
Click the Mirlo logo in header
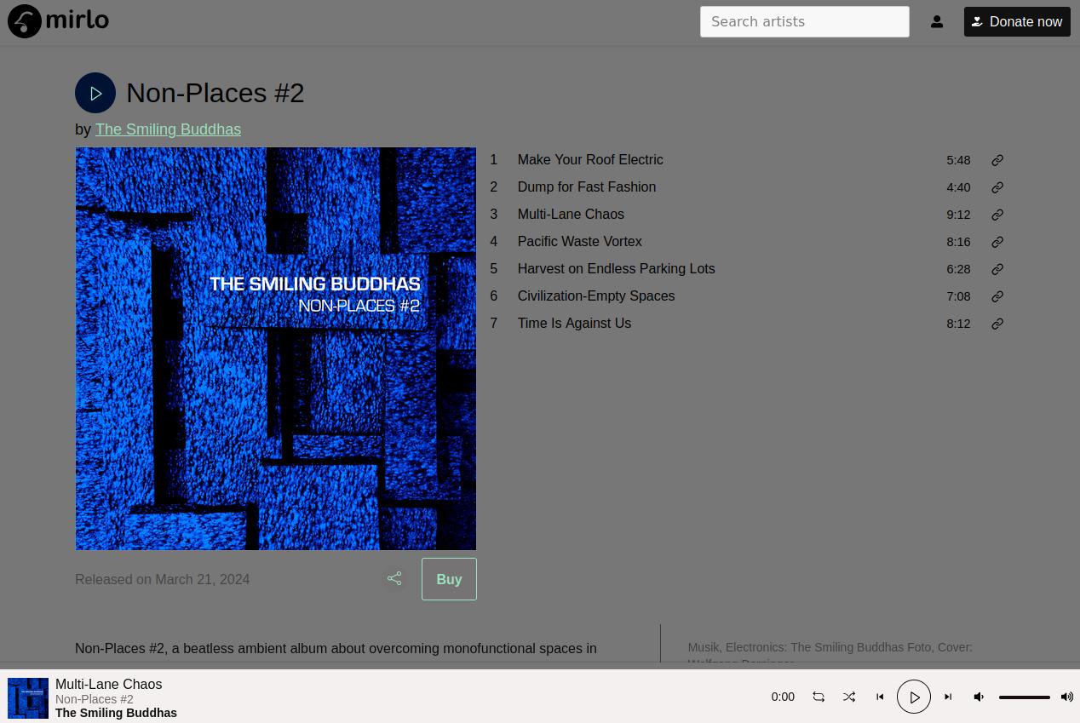[x=59, y=21]
